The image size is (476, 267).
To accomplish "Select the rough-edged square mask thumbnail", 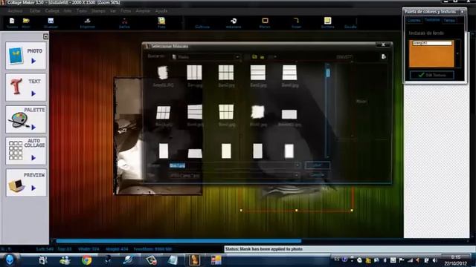I will click(257, 112).
